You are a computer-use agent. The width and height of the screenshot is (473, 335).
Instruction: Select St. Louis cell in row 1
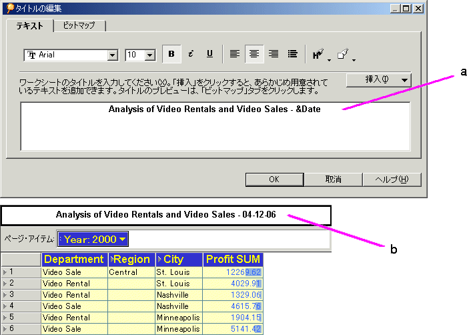pyautogui.click(x=179, y=272)
